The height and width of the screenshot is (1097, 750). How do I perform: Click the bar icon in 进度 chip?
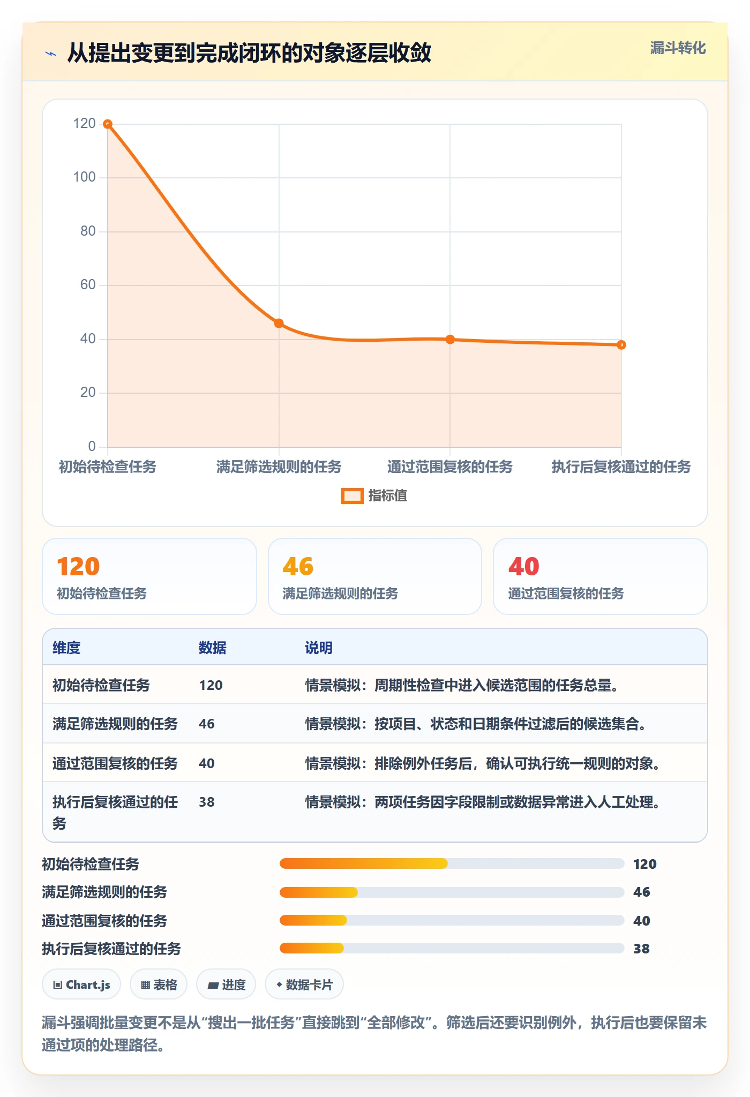tap(213, 985)
